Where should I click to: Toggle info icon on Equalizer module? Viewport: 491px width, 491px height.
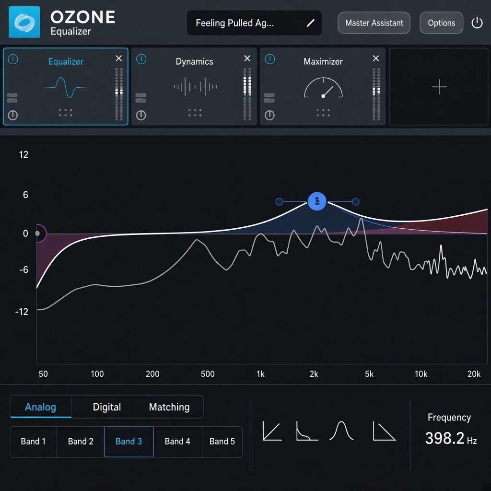tap(13, 59)
